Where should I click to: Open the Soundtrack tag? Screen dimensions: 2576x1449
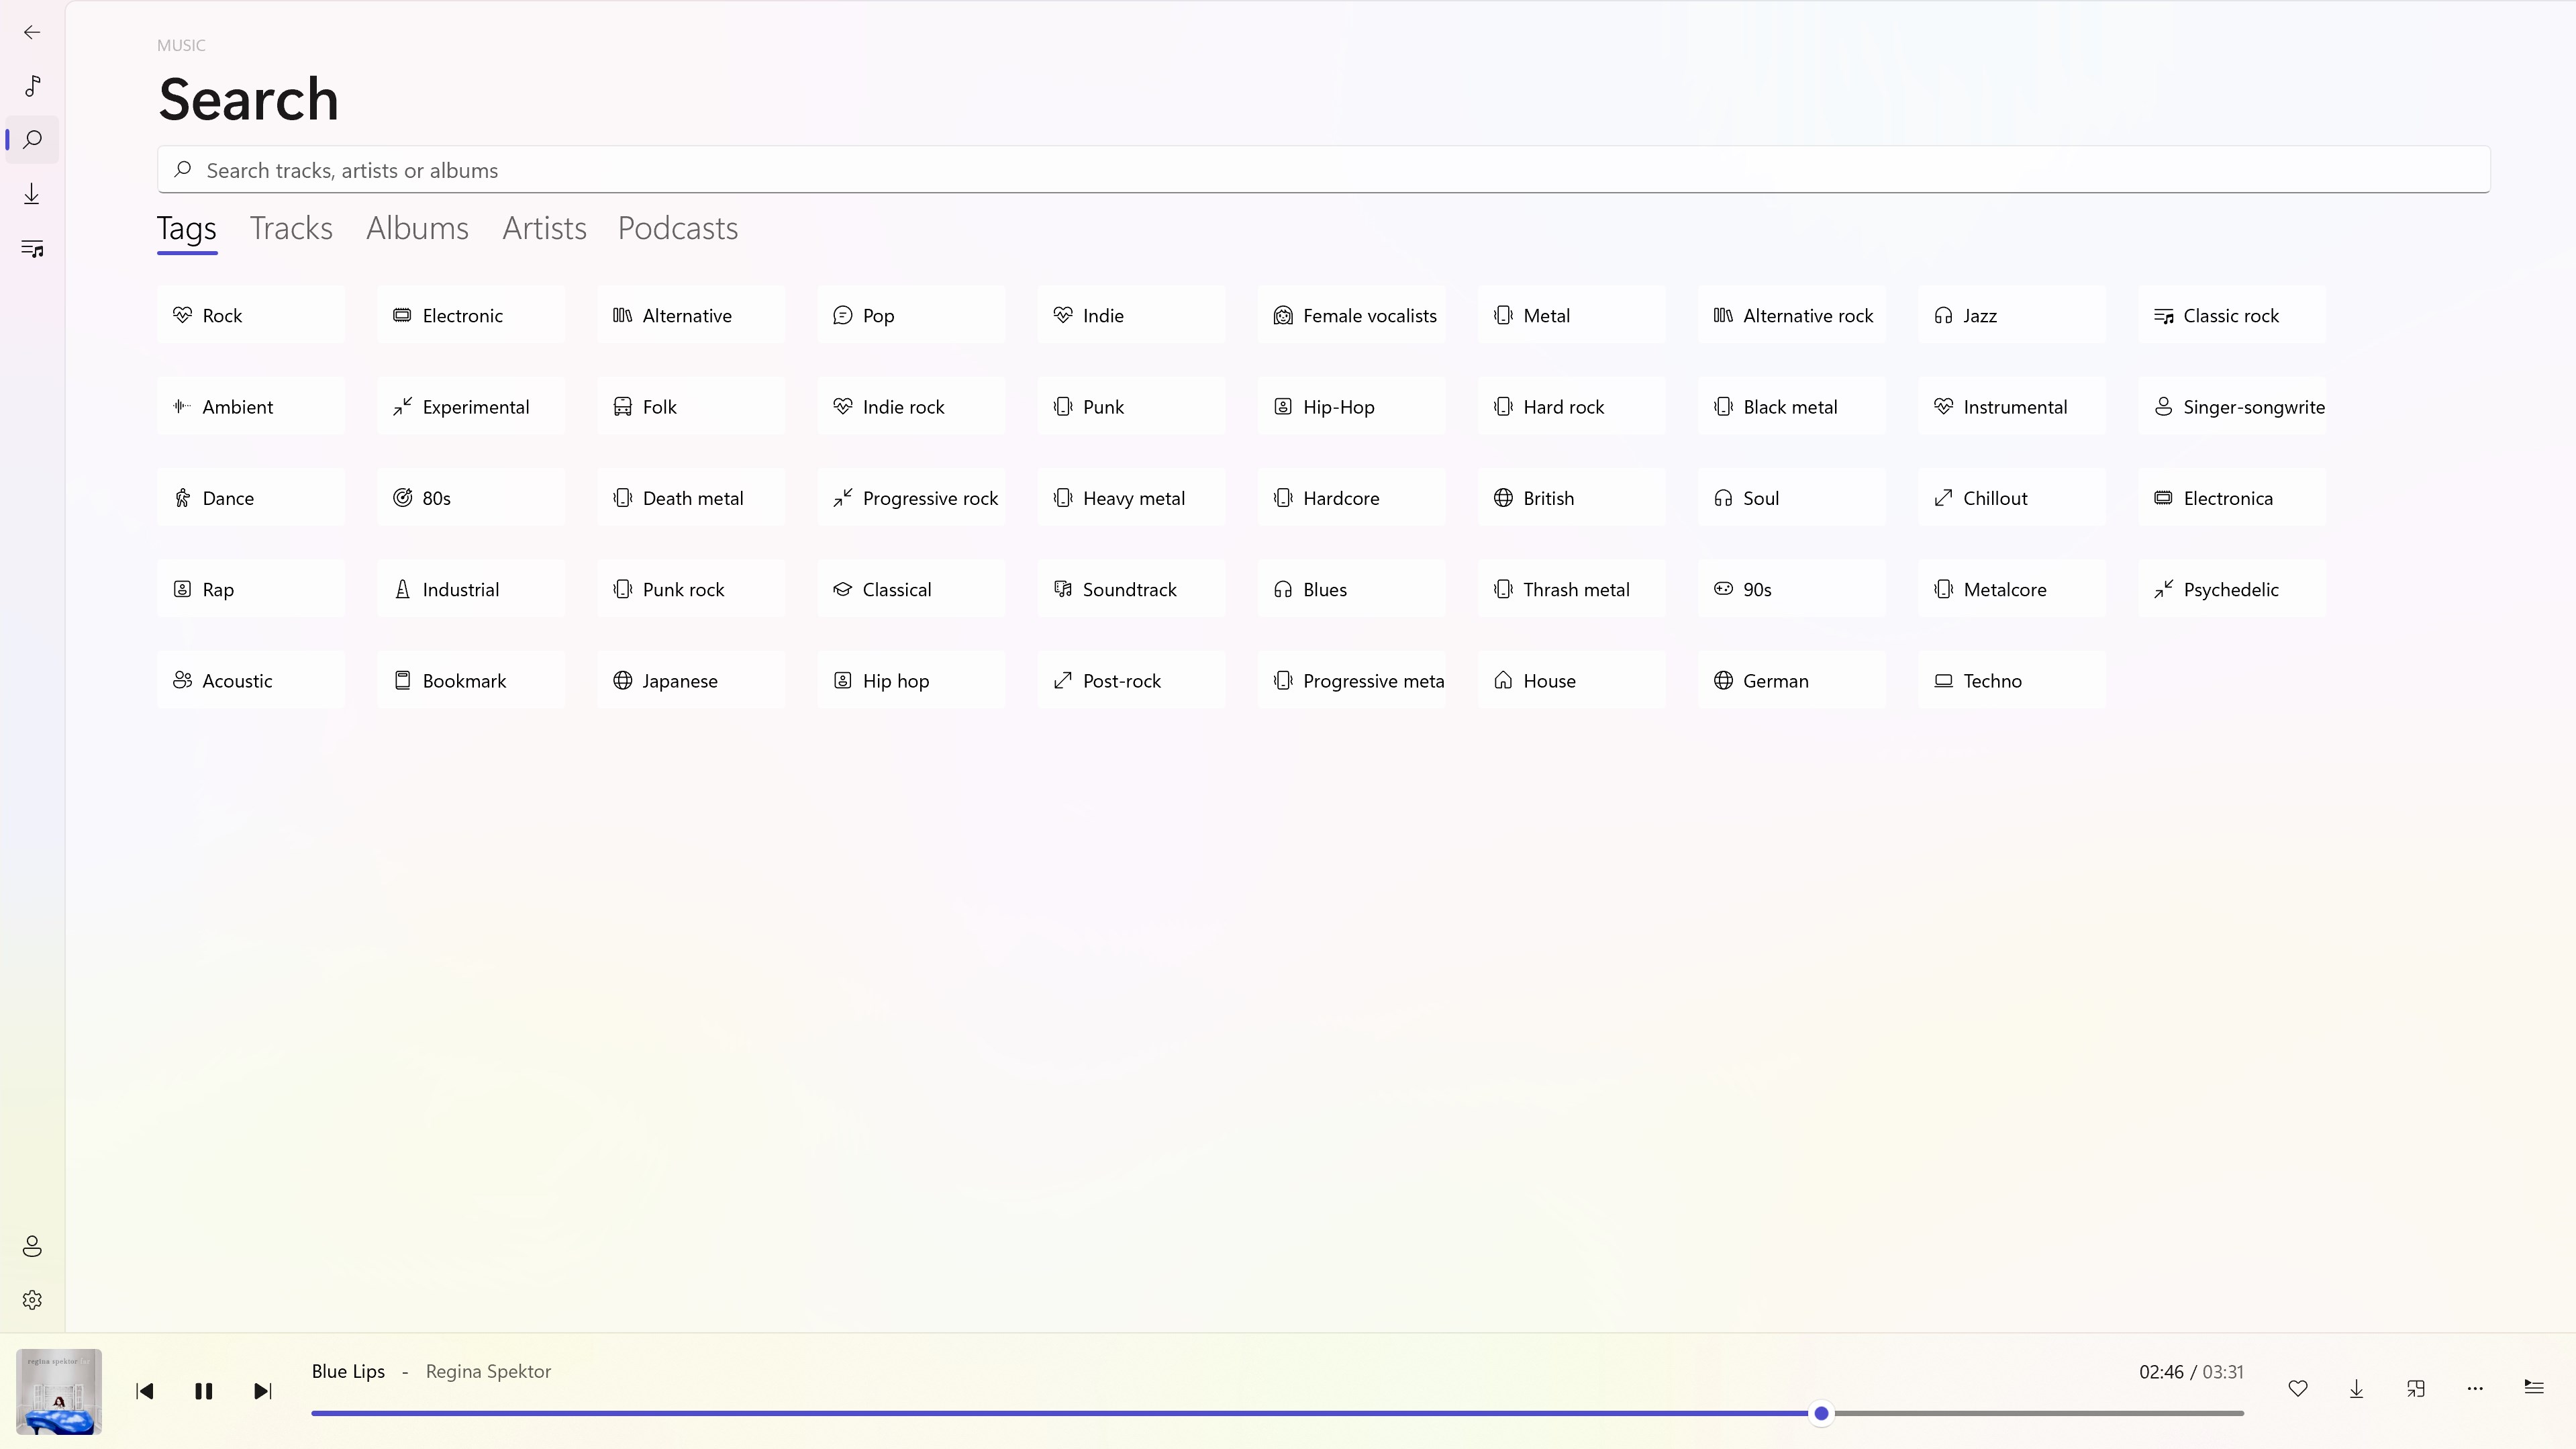coord(1131,588)
